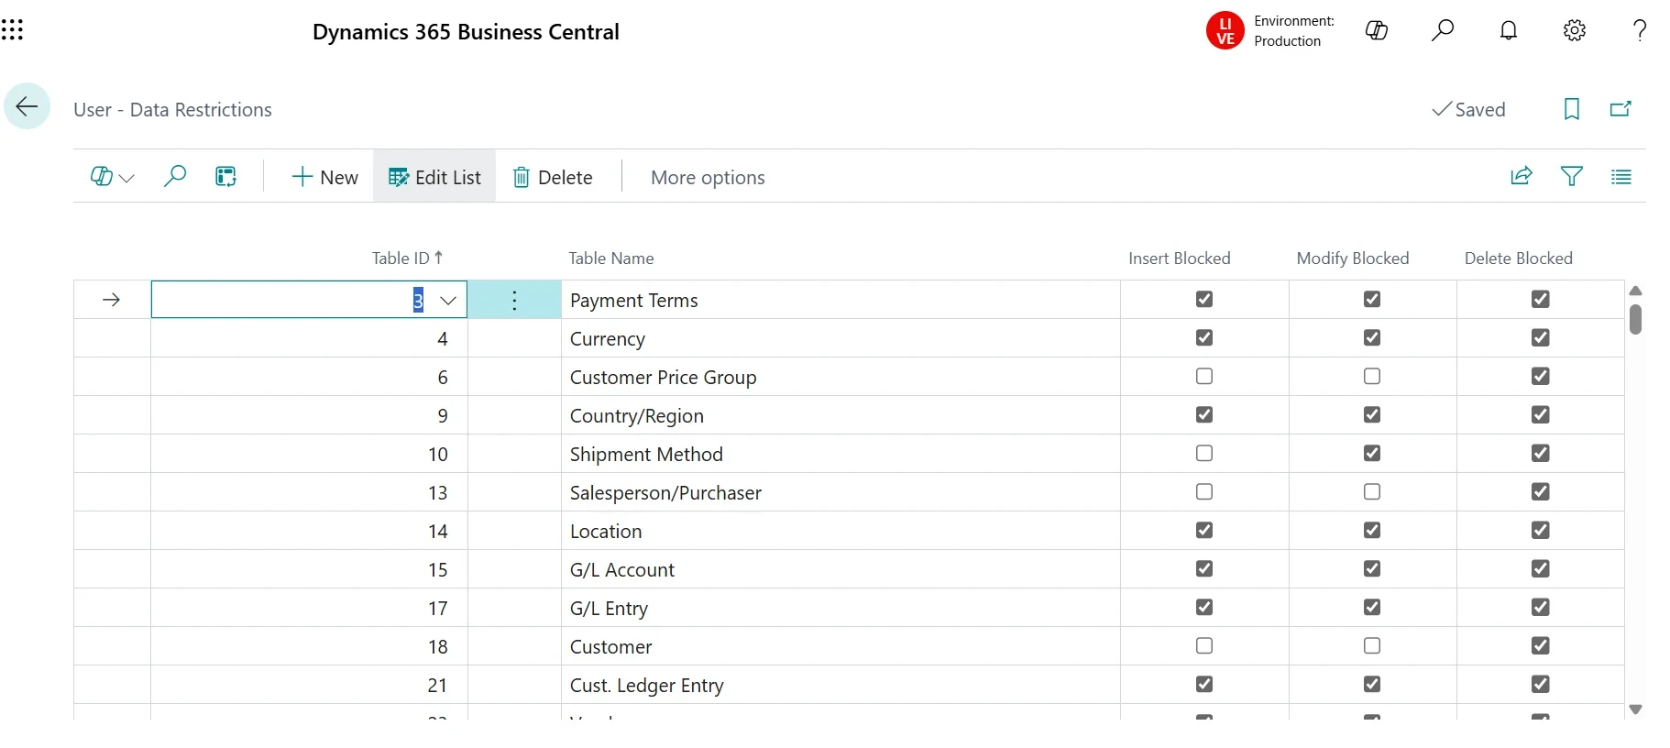Bookmark this page
The image size is (1670, 748).
1572,109
